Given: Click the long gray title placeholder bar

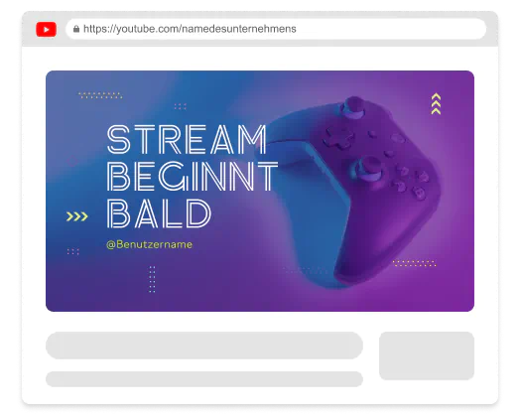Looking at the screenshot, I should tap(204, 346).
